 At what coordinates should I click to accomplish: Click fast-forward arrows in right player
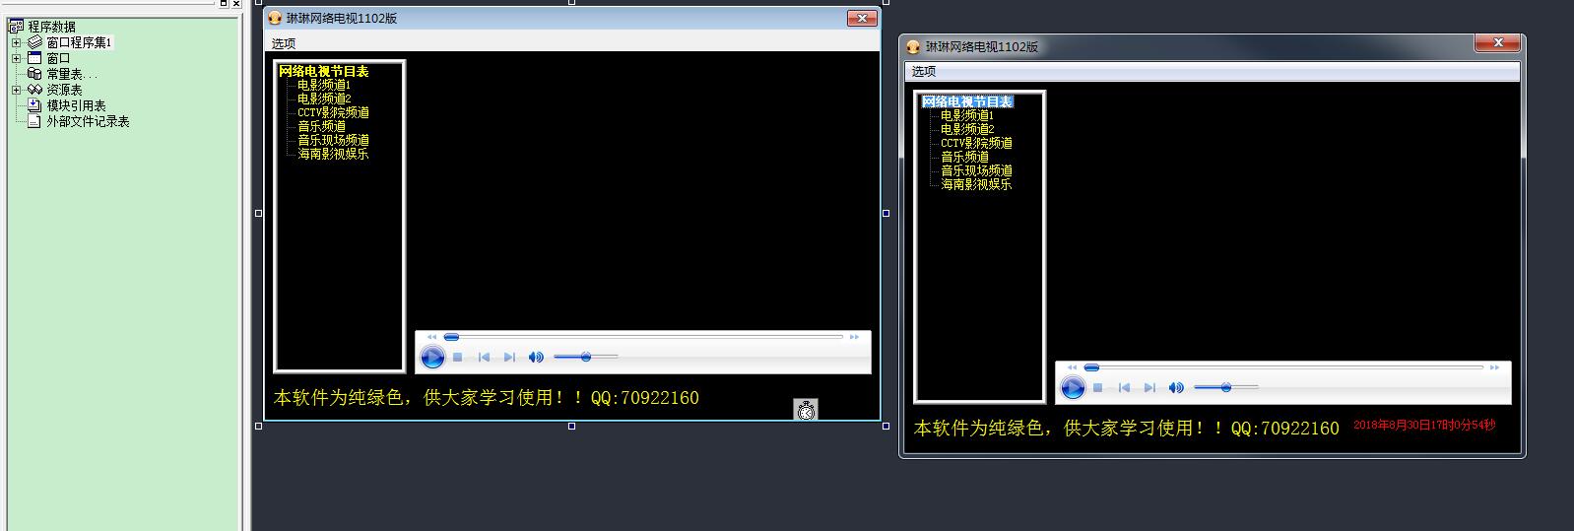coord(1494,367)
